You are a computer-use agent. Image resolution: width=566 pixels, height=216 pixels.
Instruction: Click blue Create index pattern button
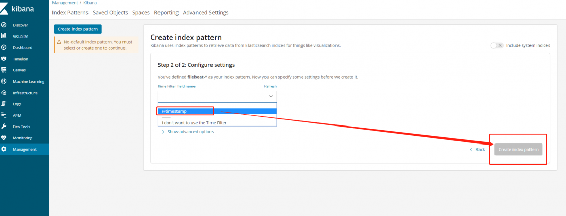coord(78,29)
